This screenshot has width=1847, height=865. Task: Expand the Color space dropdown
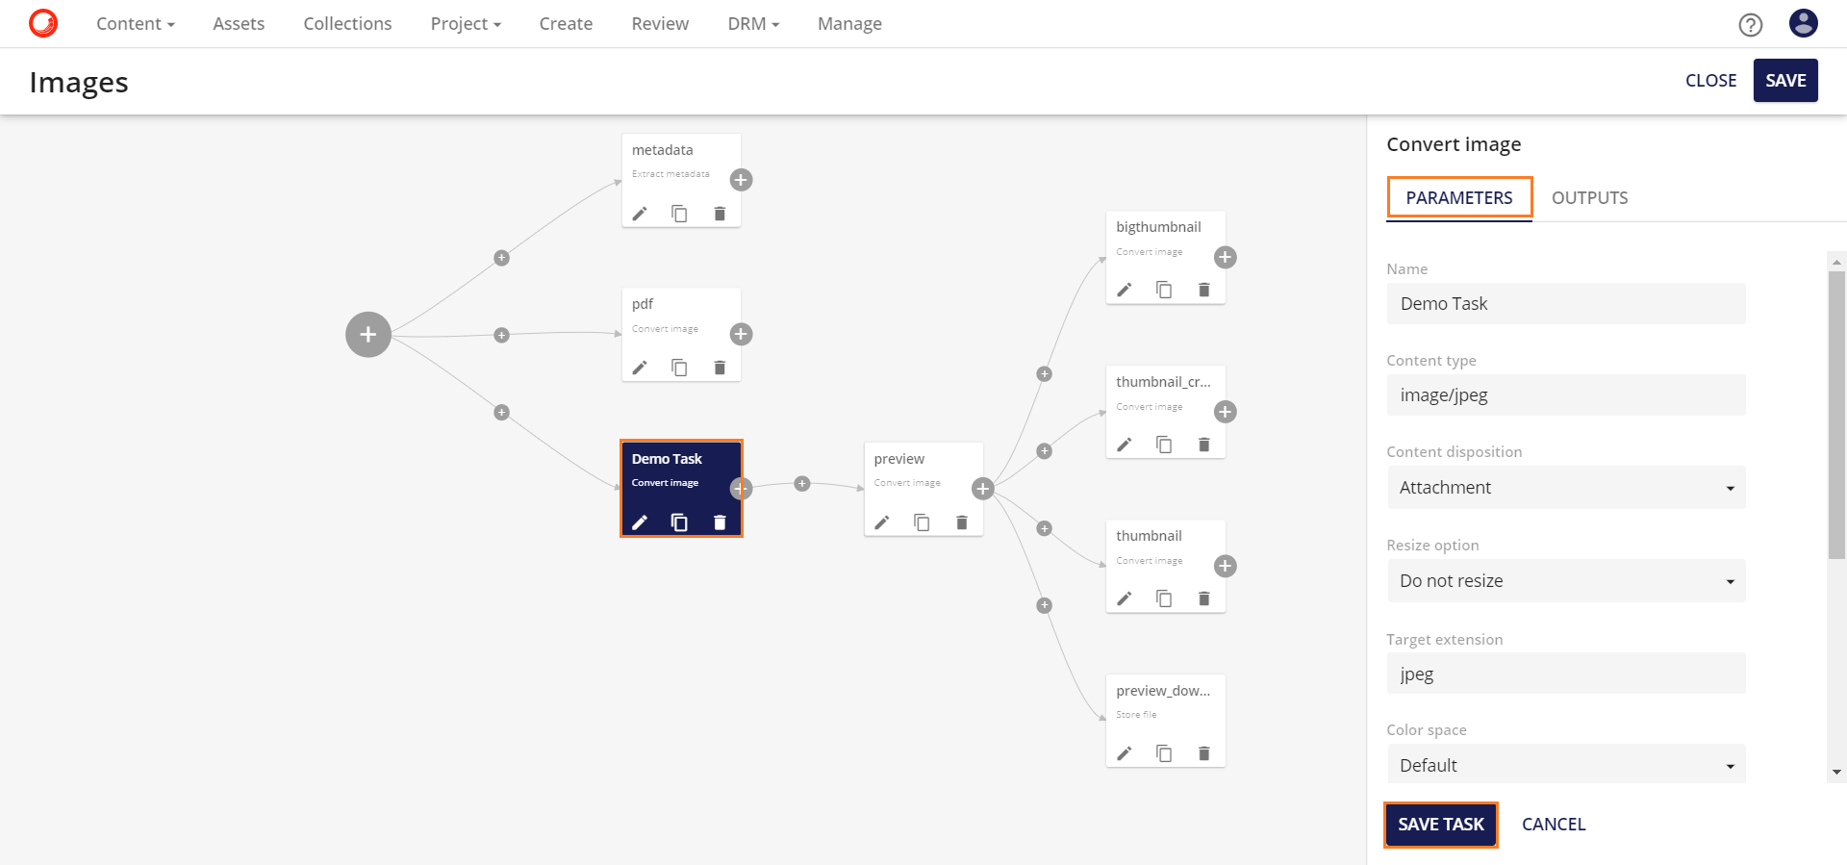(1565, 765)
